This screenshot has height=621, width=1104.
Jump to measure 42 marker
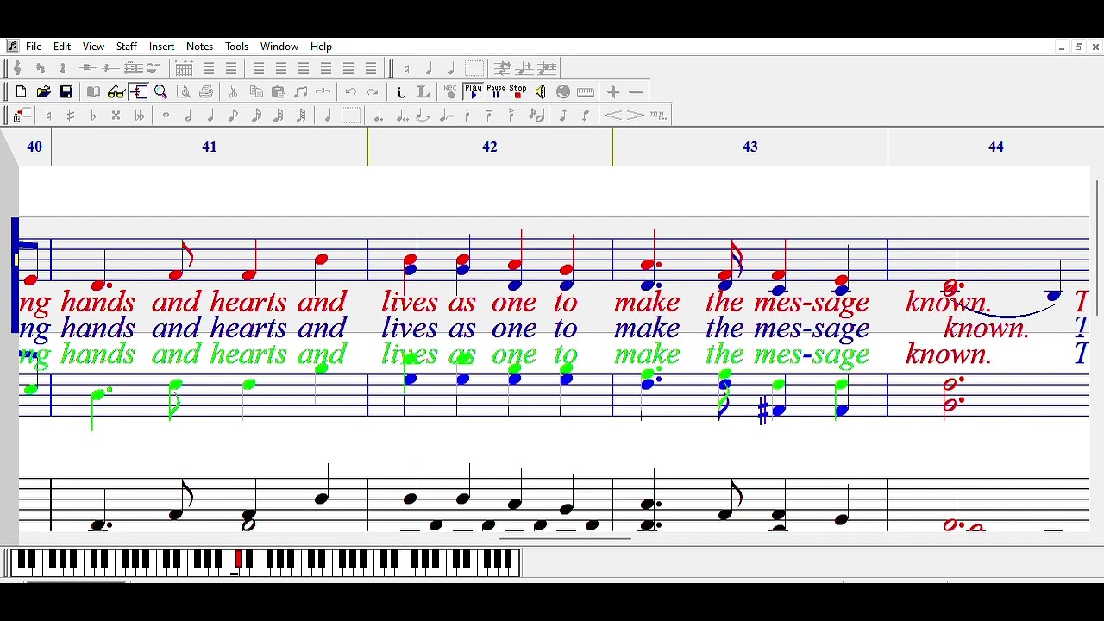pyautogui.click(x=490, y=147)
